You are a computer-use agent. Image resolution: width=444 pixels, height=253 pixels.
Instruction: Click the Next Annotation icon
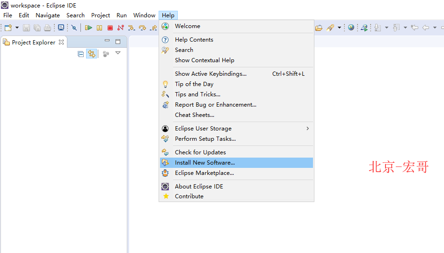[x=378, y=28]
